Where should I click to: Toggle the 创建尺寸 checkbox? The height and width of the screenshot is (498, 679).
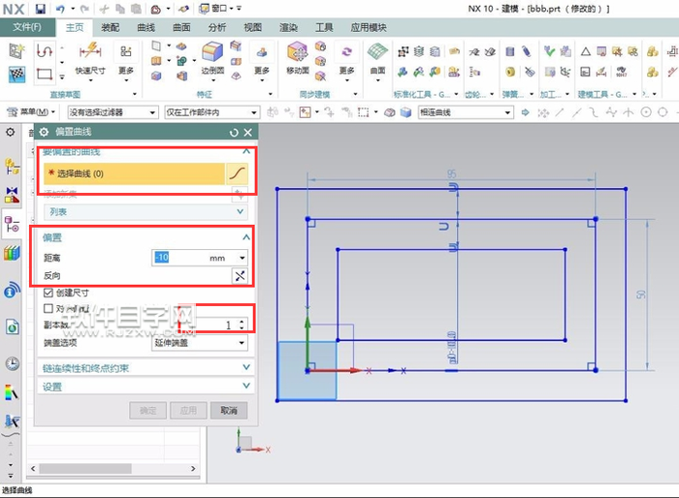pos(49,293)
